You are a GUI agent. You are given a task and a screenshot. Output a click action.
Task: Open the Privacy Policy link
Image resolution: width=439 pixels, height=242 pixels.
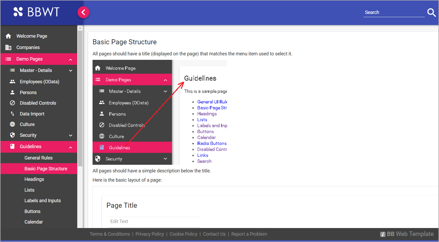pyautogui.click(x=149, y=234)
